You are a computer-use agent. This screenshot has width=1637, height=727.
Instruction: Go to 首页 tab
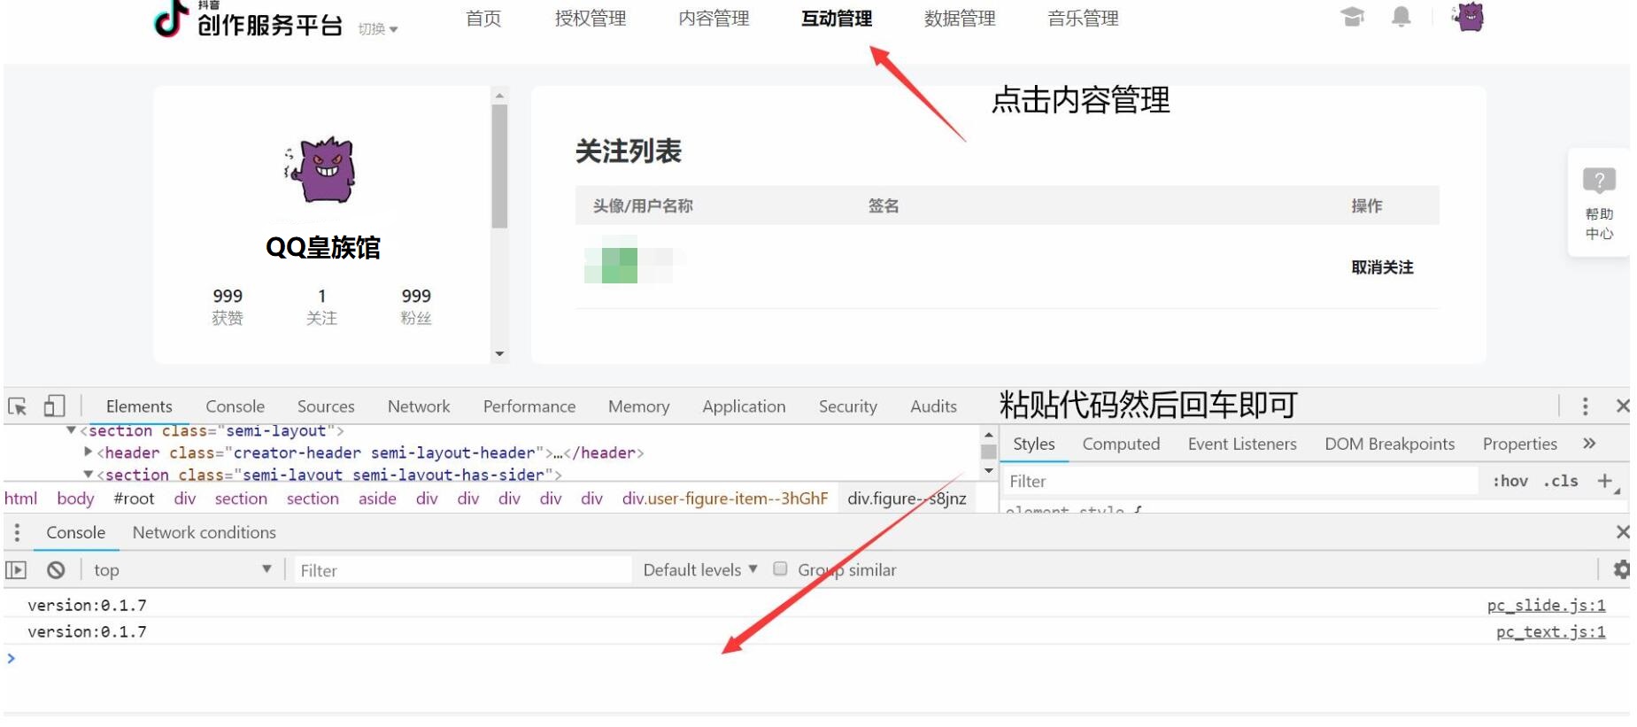pos(483,19)
